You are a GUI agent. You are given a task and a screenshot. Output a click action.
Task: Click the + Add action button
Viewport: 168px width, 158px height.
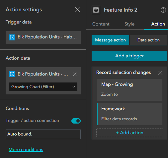129,133
